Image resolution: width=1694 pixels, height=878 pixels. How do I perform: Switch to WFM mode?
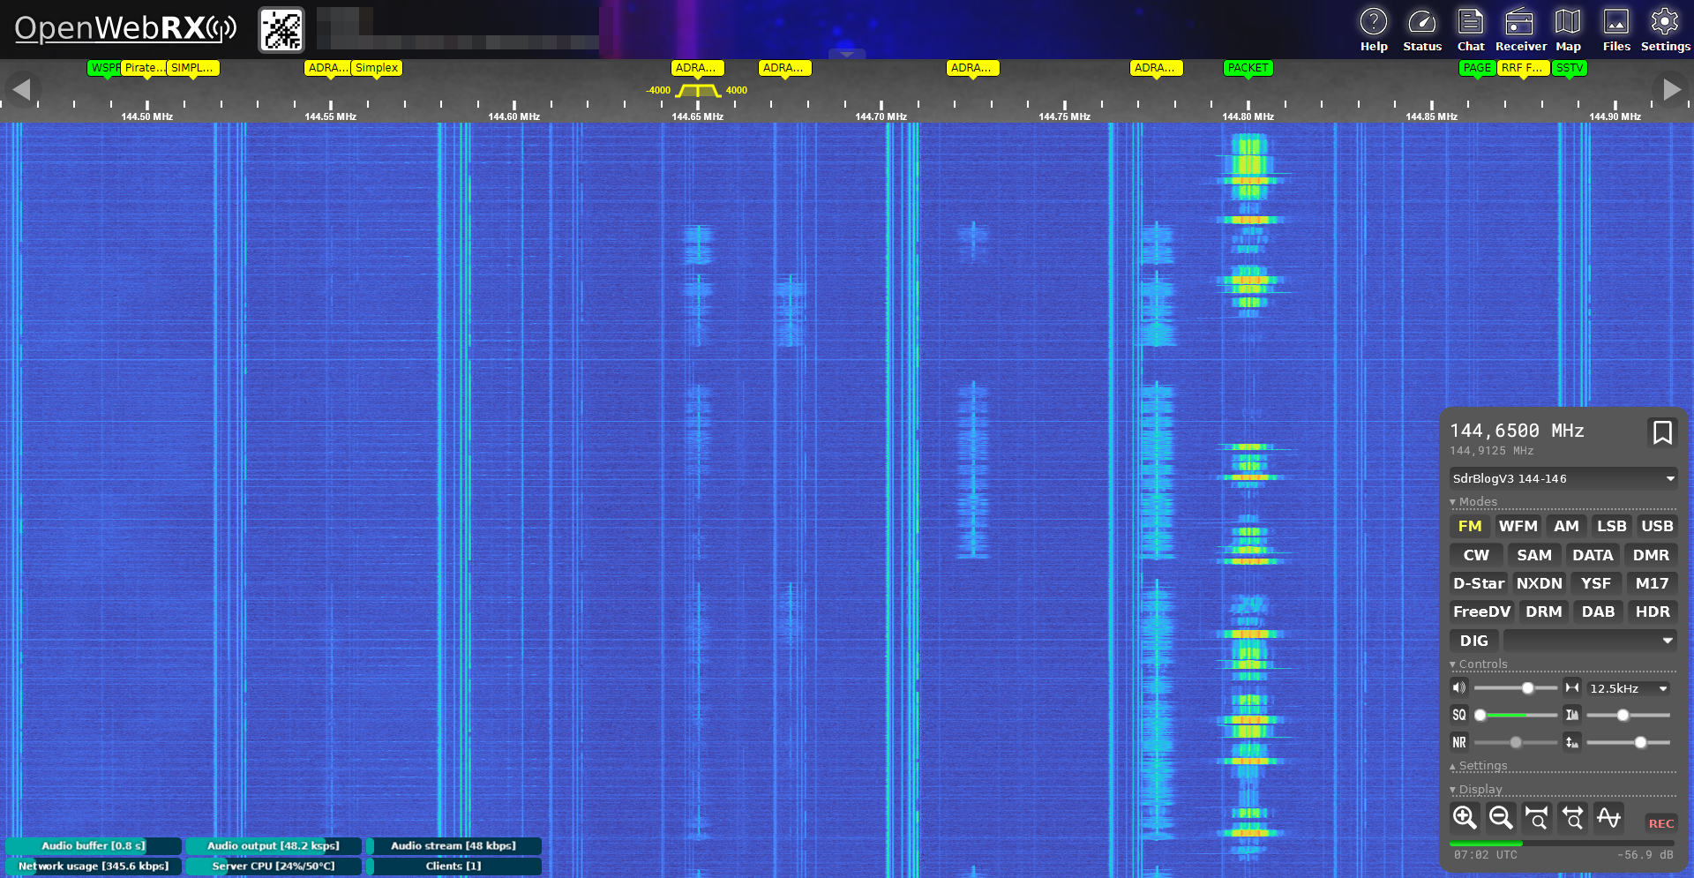click(x=1518, y=526)
